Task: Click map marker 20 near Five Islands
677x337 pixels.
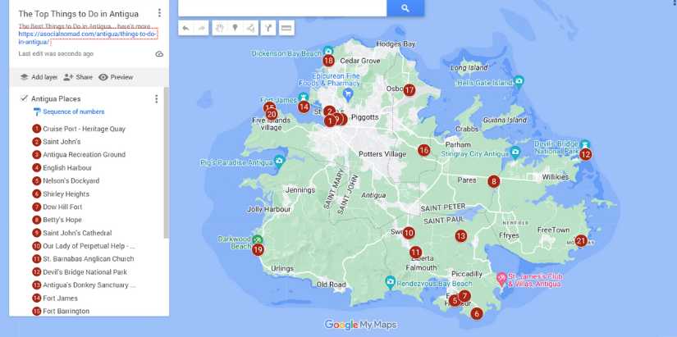Action: tap(272, 114)
